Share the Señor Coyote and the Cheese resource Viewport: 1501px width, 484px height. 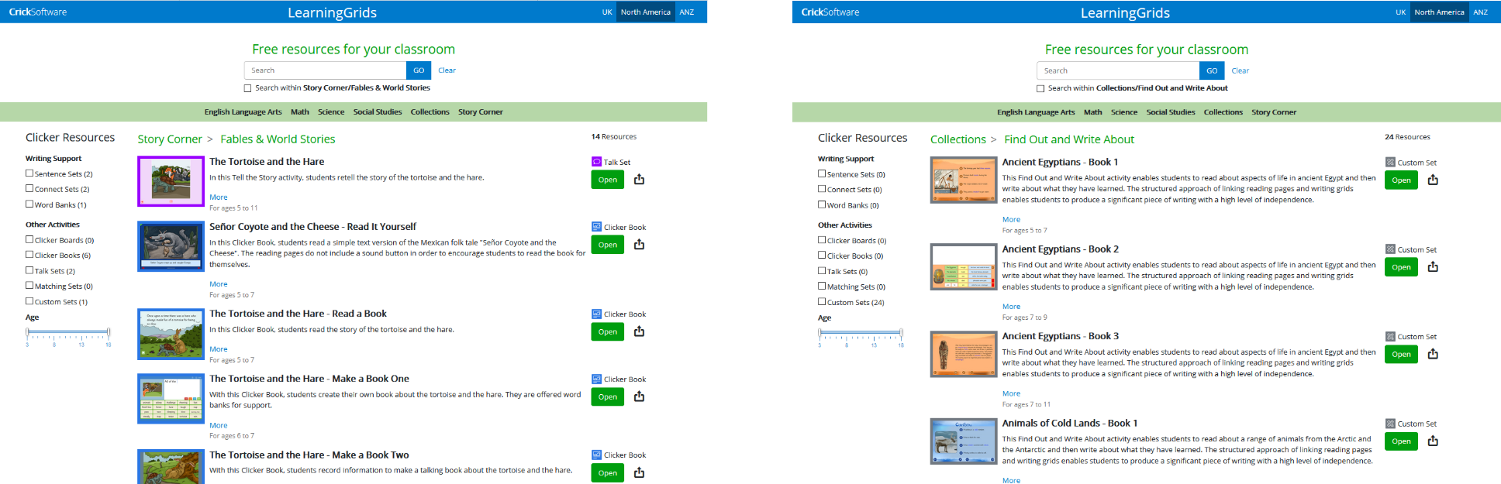pyautogui.click(x=639, y=245)
